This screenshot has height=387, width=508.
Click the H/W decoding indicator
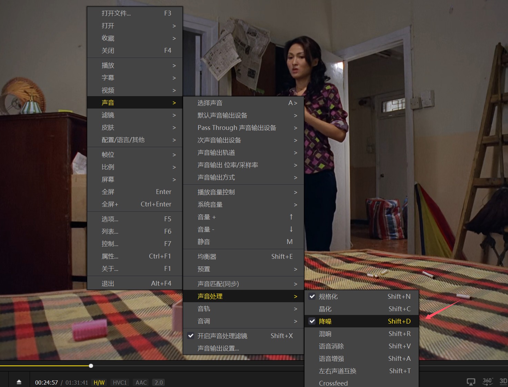click(x=99, y=383)
